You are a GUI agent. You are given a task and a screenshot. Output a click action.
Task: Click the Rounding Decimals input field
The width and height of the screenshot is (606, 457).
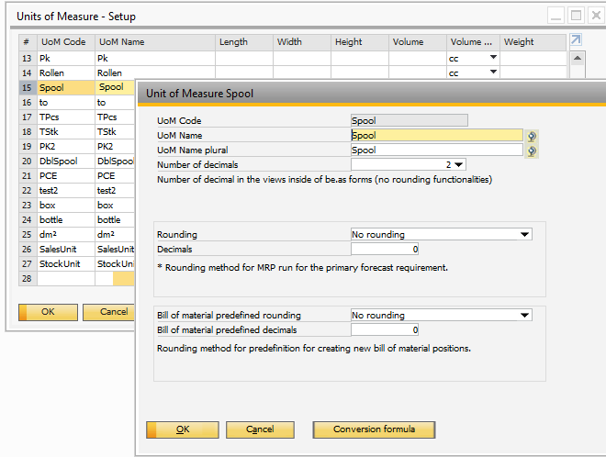coord(385,249)
